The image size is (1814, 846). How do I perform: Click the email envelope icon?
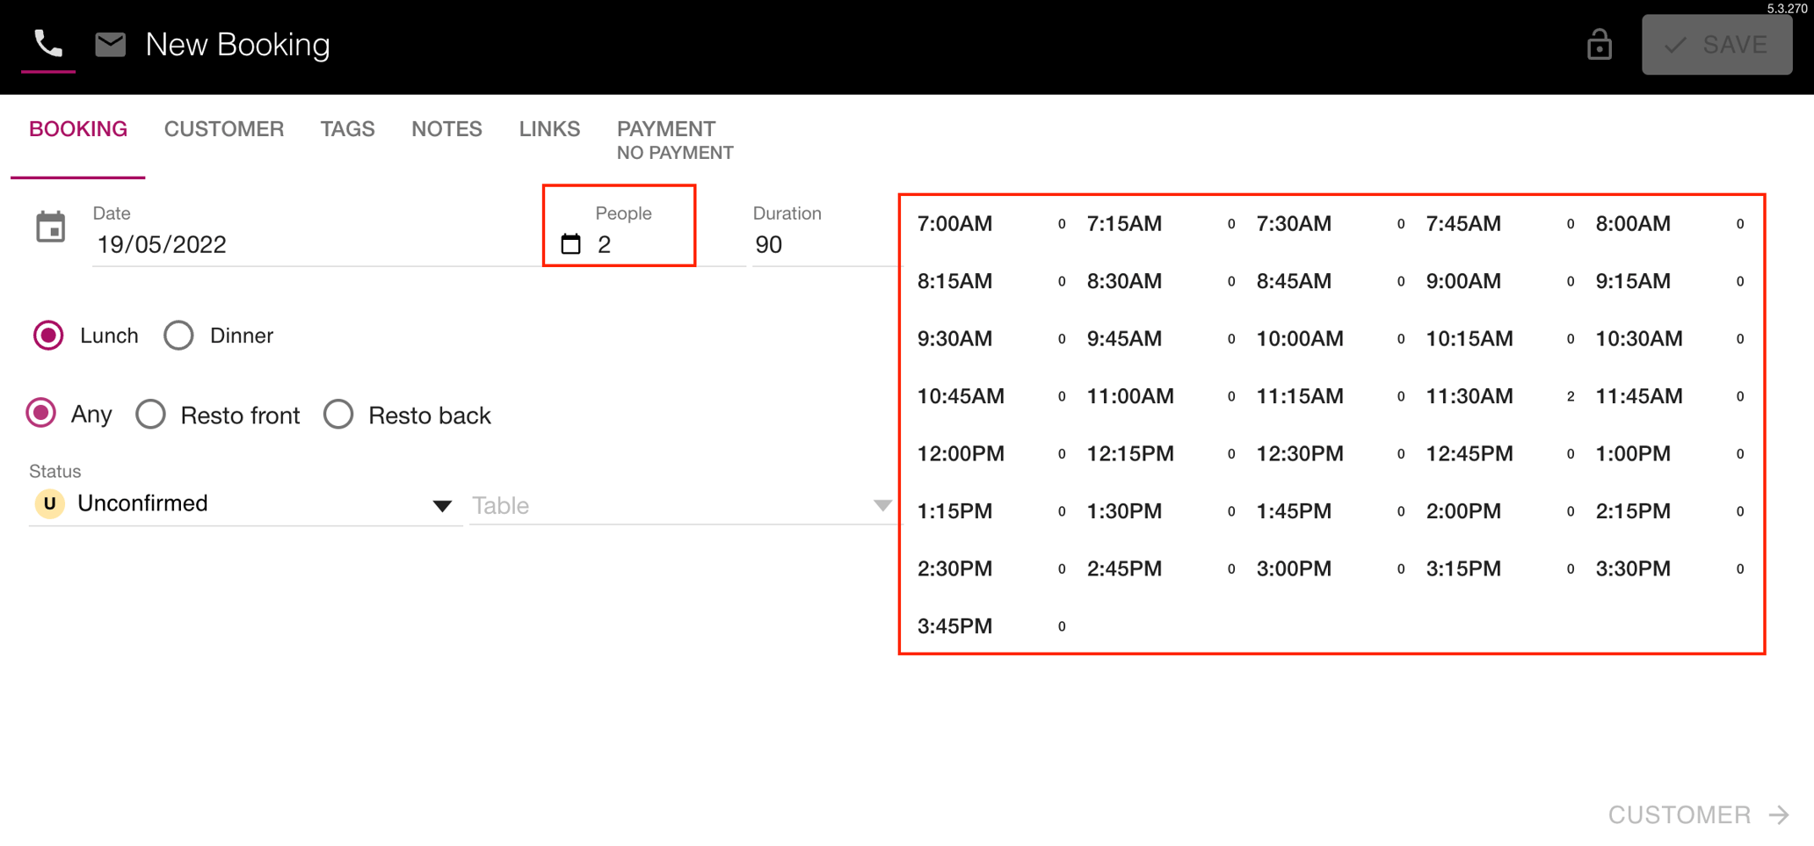tap(110, 44)
